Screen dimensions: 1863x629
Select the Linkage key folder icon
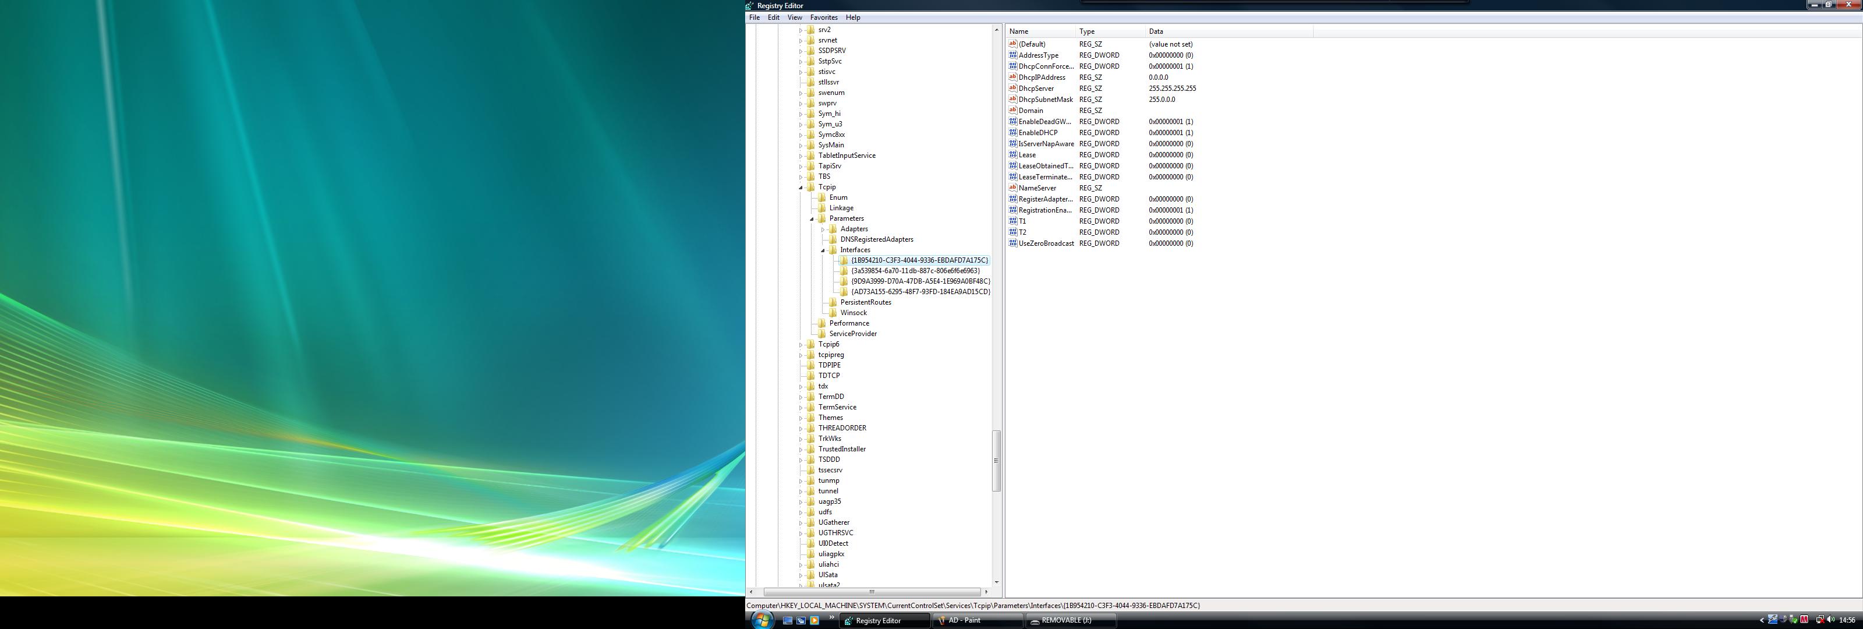click(x=821, y=208)
